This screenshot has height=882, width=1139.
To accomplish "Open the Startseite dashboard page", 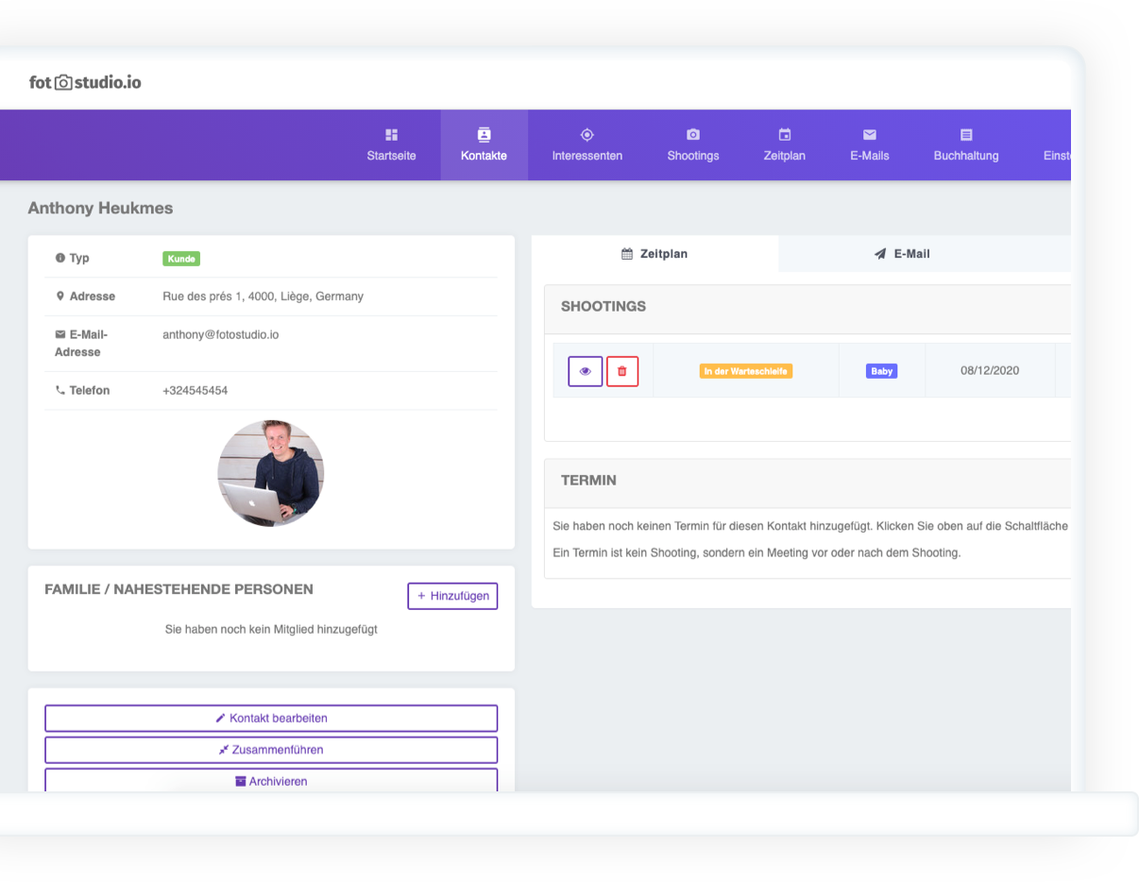I will [391, 145].
